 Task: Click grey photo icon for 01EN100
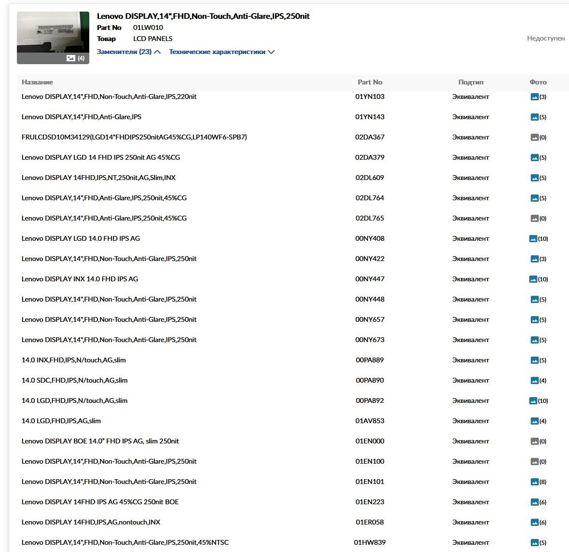click(534, 462)
